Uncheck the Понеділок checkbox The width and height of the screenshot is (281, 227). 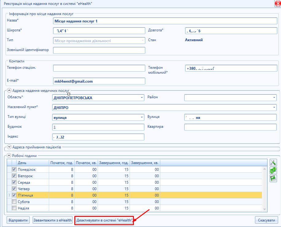pyautogui.click(x=14, y=169)
